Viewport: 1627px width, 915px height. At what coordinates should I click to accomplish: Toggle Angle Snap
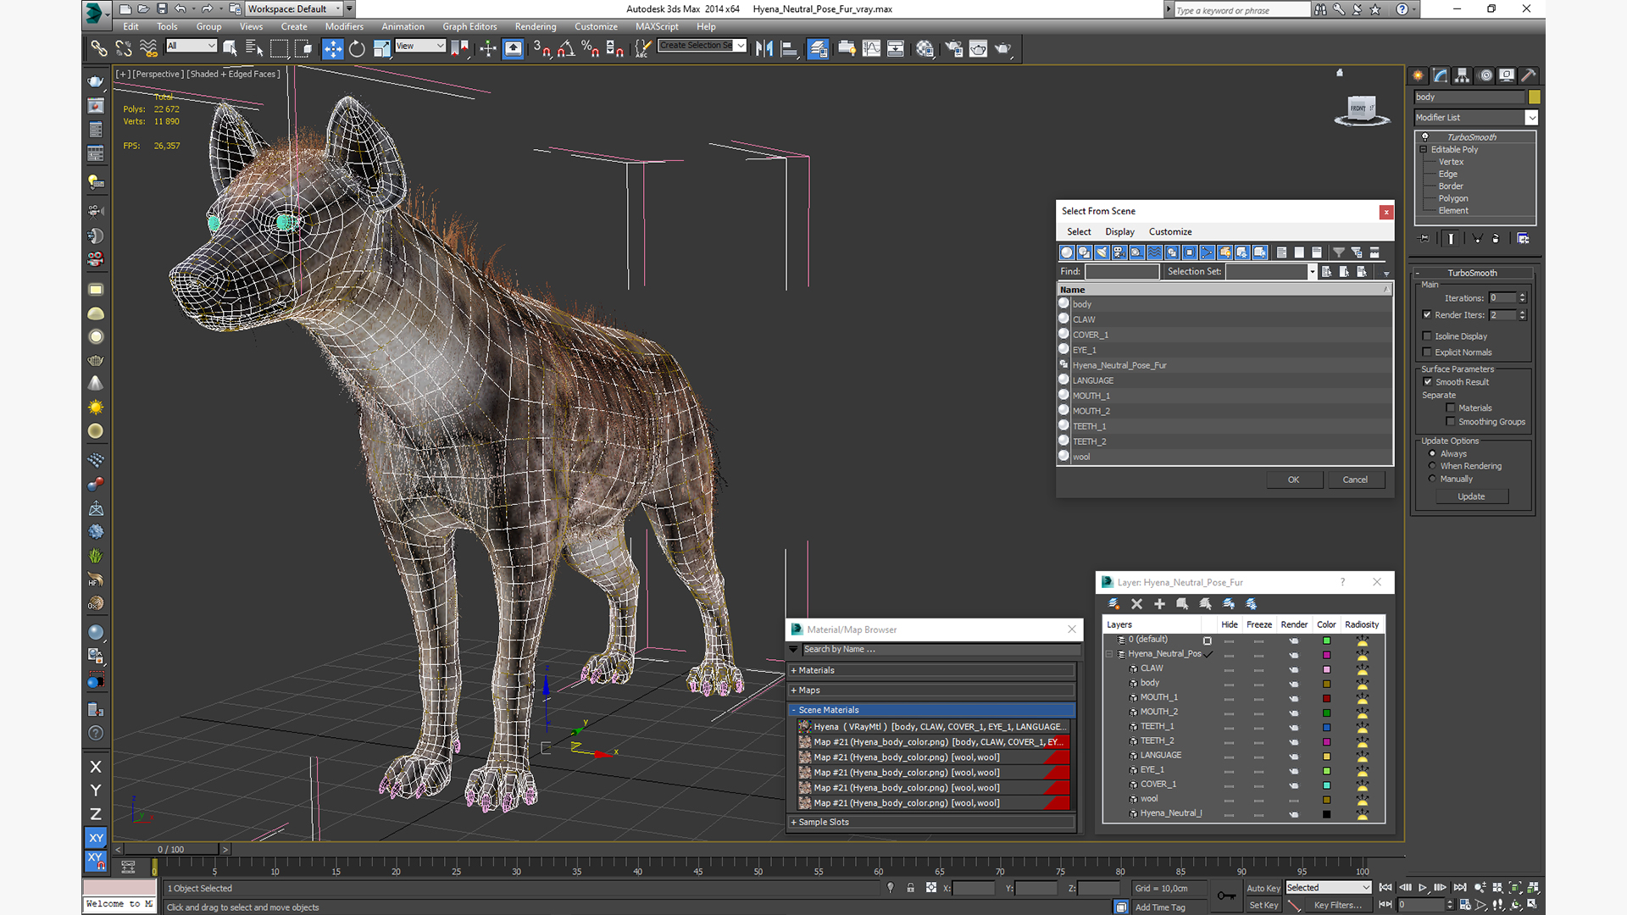[x=566, y=48]
